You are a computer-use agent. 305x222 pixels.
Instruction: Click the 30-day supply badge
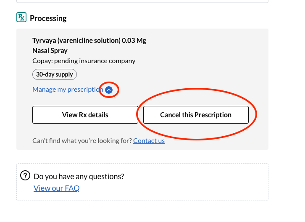tap(55, 74)
